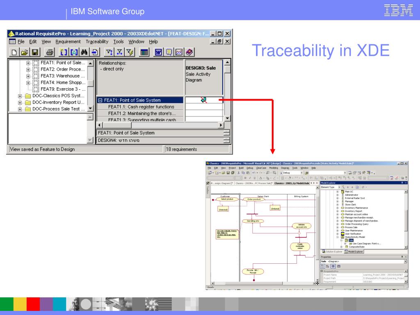Viewport: 420px width, 315px height.
Task: Click the Save icon in Visual Studio toolbar
Action: (x=228, y=173)
